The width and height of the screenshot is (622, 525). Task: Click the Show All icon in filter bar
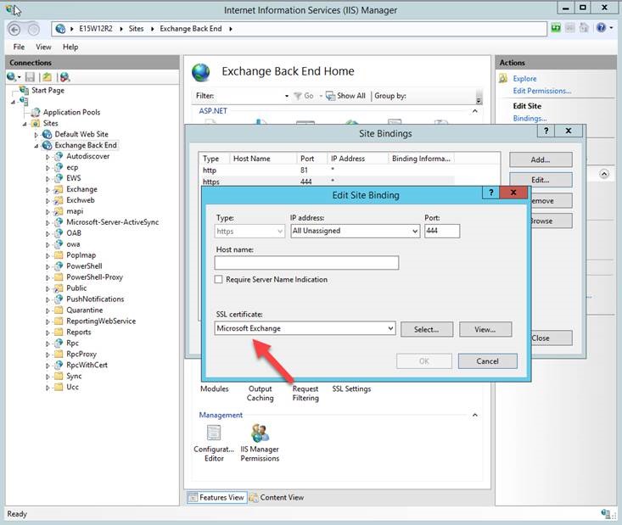pos(330,96)
